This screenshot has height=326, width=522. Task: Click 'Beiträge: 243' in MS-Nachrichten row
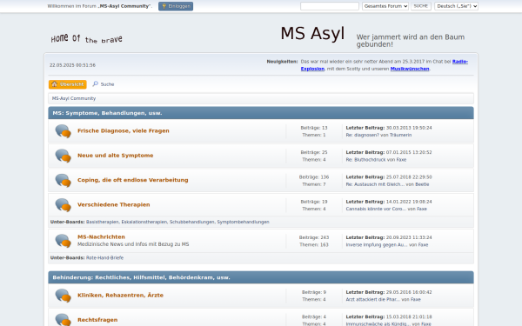pyautogui.click(x=314, y=237)
